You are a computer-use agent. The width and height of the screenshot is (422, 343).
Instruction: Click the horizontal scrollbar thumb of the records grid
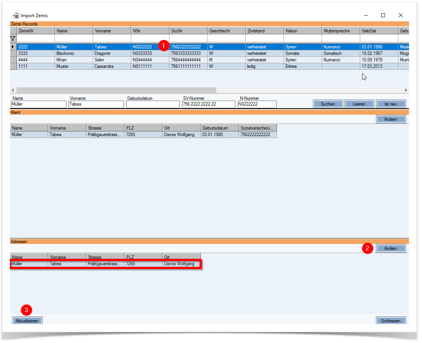pos(116,90)
